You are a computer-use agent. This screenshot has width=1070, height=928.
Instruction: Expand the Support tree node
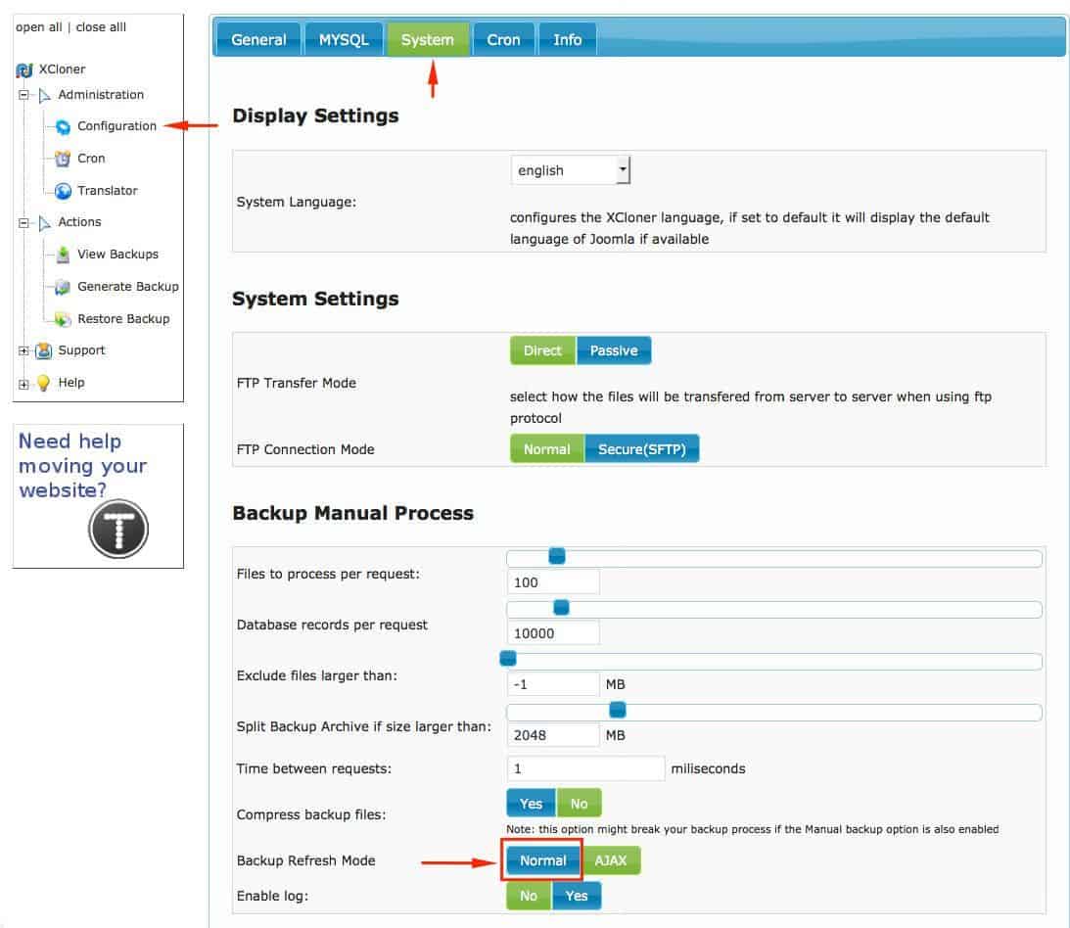click(x=23, y=350)
